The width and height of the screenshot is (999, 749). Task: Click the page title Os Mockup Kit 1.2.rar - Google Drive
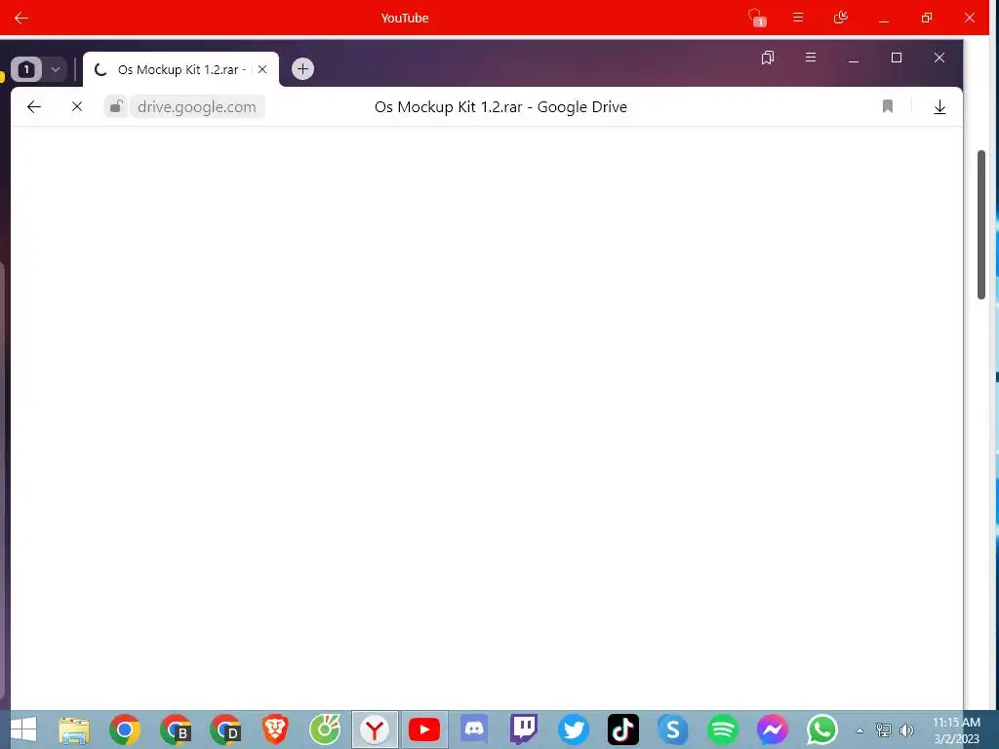tap(500, 107)
